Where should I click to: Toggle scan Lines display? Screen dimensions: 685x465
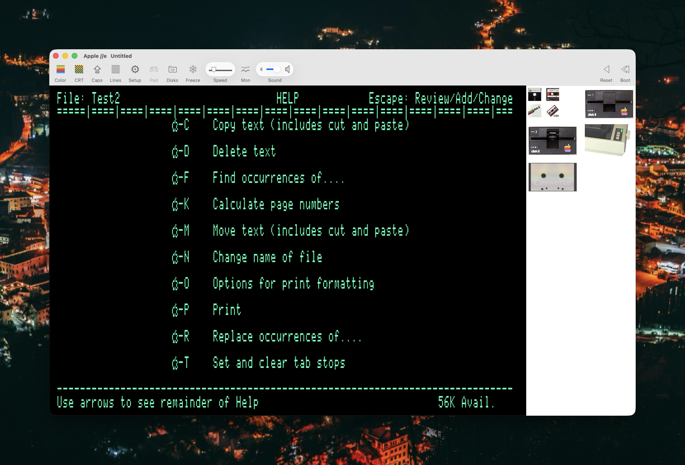[116, 69]
